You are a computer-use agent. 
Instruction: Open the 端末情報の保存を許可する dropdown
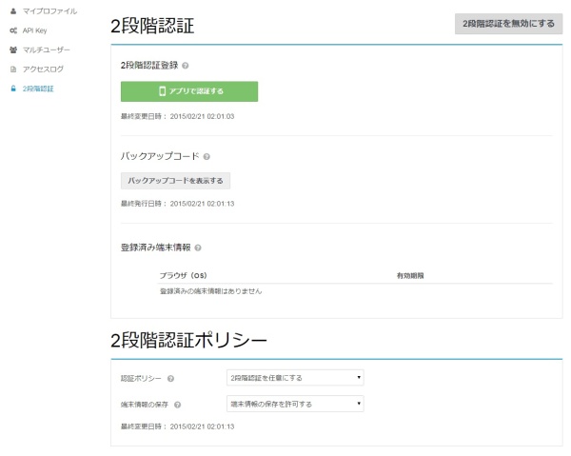(295, 404)
